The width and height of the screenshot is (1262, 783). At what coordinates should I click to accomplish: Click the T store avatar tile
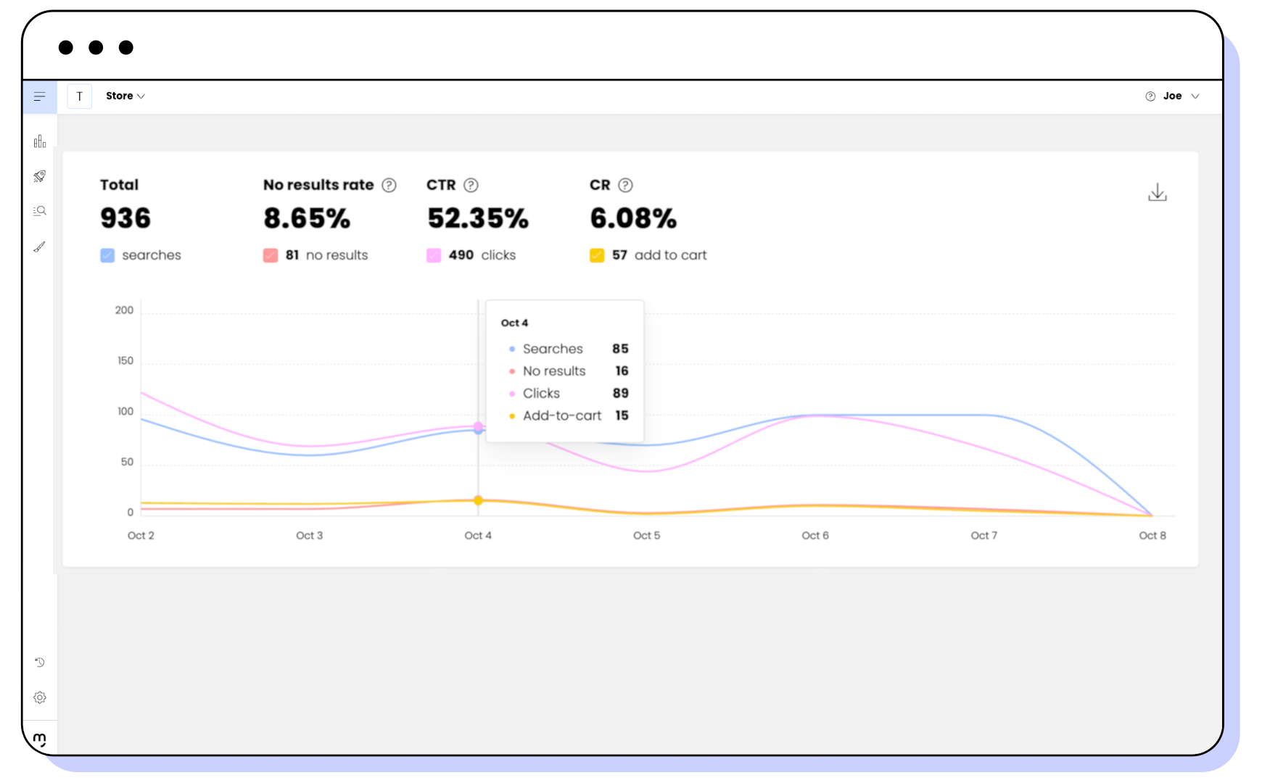point(80,96)
